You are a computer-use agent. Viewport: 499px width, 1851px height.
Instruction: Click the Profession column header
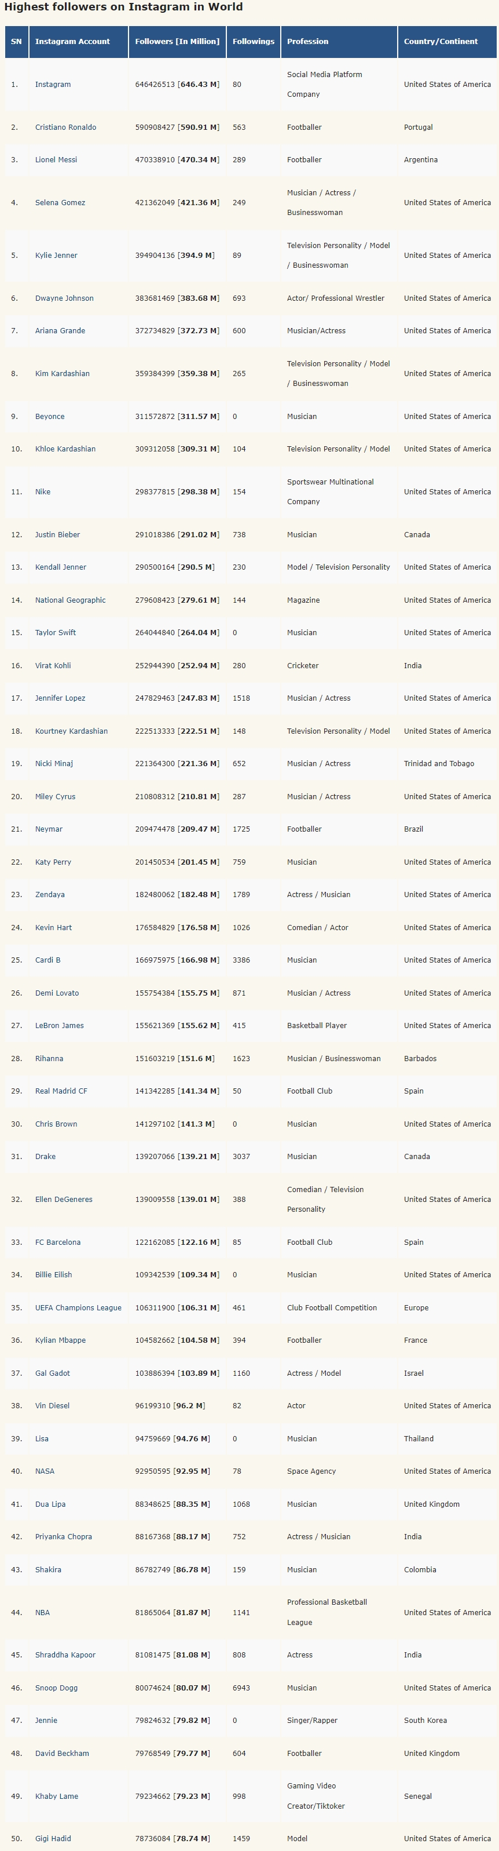pyautogui.click(x=339, y=42)
